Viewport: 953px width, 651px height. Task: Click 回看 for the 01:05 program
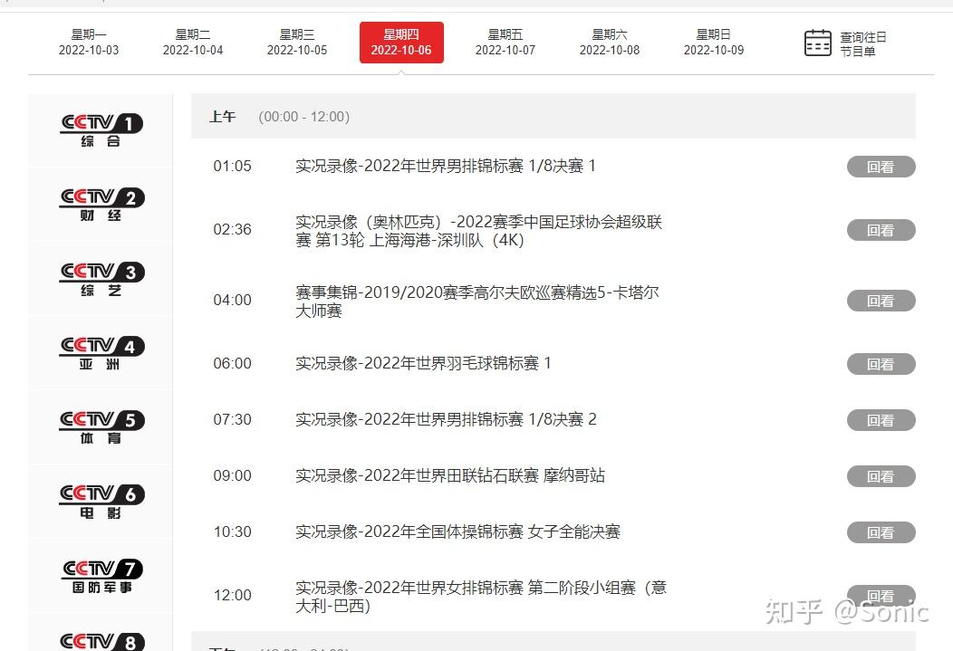(881, 167)
